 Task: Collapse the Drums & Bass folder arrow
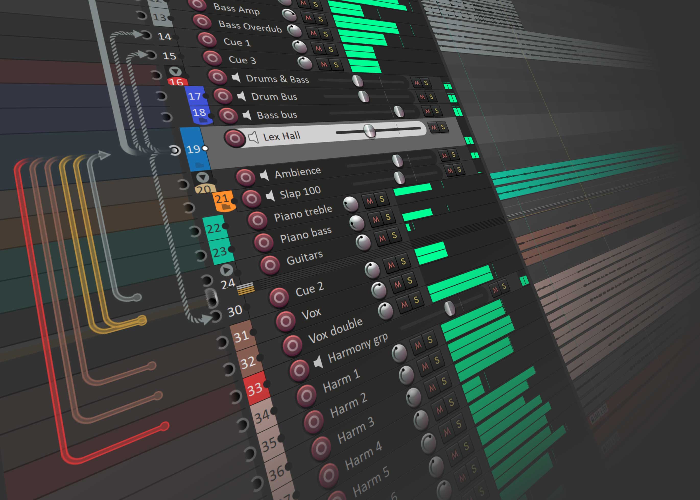(175, 71)
